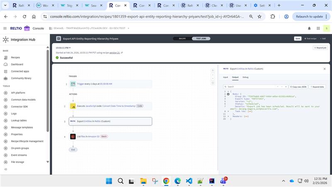Expand the Task Ids JSON node

coord(228,111)
